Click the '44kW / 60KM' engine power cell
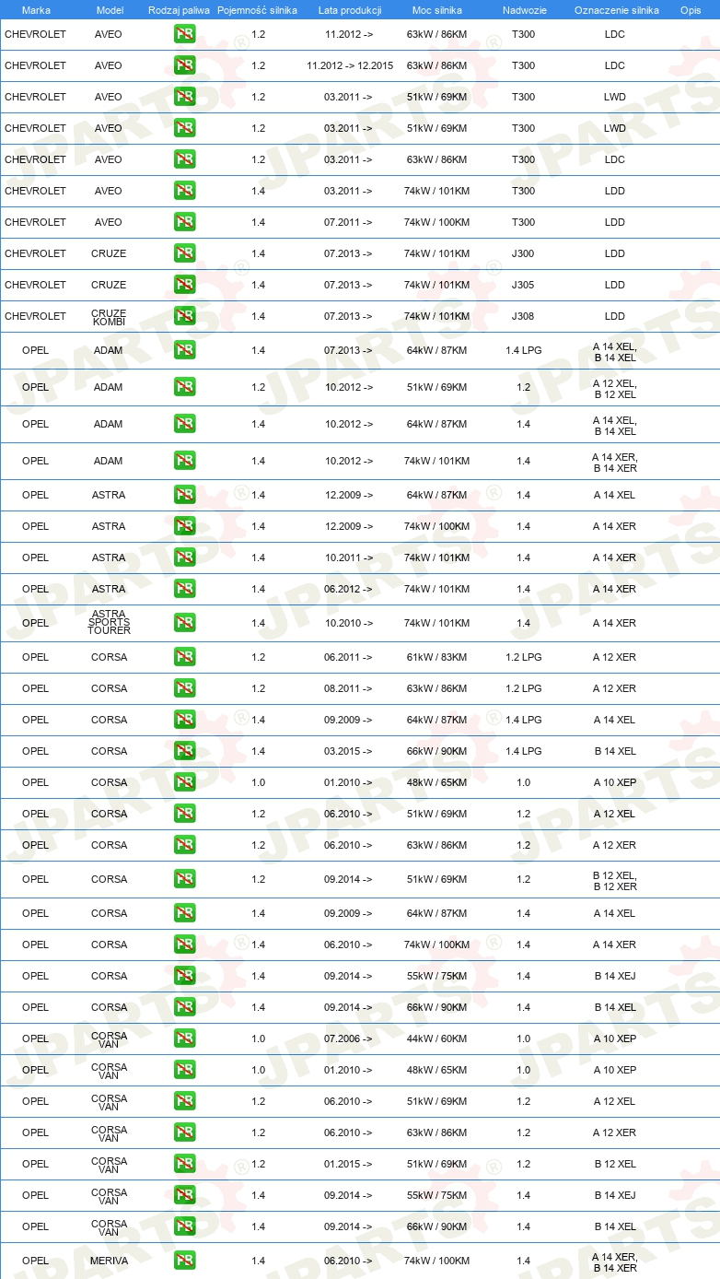The height and width of the screenshot is (1279, 720). pos(437,1038)
